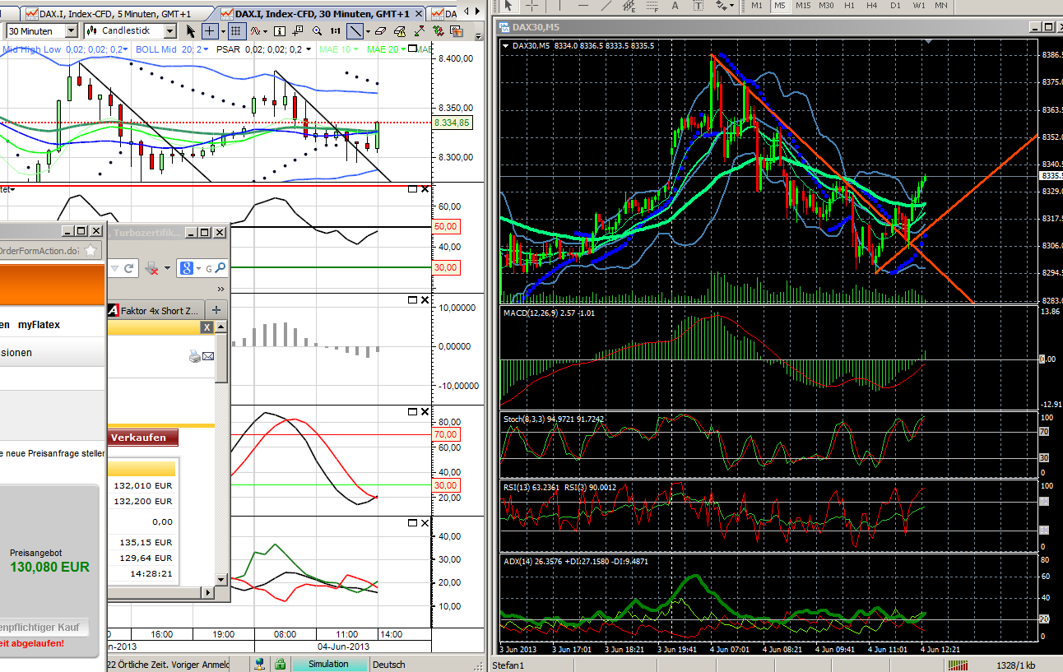Click the browser reload button
The height and width of the screenshot is (672, 1063).
(x=129, y=267)
